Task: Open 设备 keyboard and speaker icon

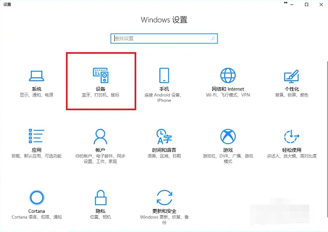Action: (101, 75)
